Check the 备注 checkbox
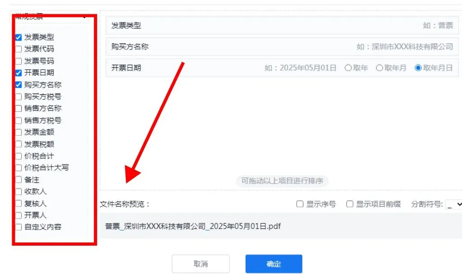462x279 pixels. pos(18,179)
